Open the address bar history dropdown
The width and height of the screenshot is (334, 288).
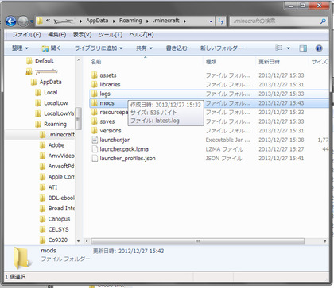[211, 21]
